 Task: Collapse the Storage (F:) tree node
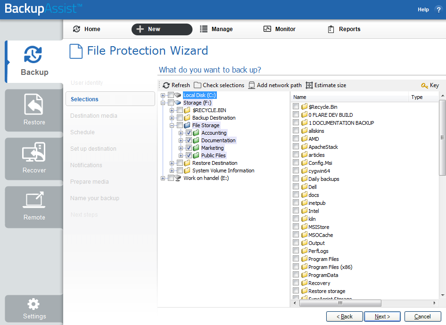[163, 103]
